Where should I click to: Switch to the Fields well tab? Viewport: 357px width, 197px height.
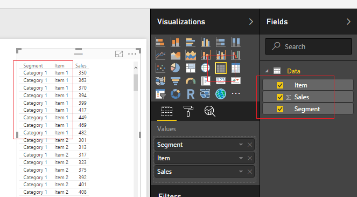coord(167,111)
